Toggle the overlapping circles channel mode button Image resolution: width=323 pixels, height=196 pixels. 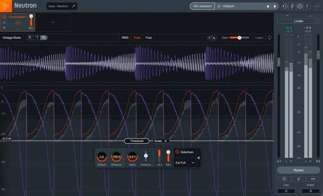pos(284,179)
